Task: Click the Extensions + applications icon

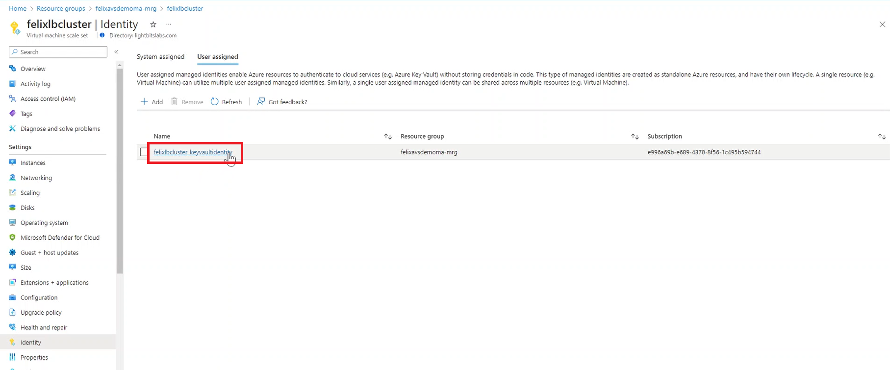Action: click(x=13, y=282)
